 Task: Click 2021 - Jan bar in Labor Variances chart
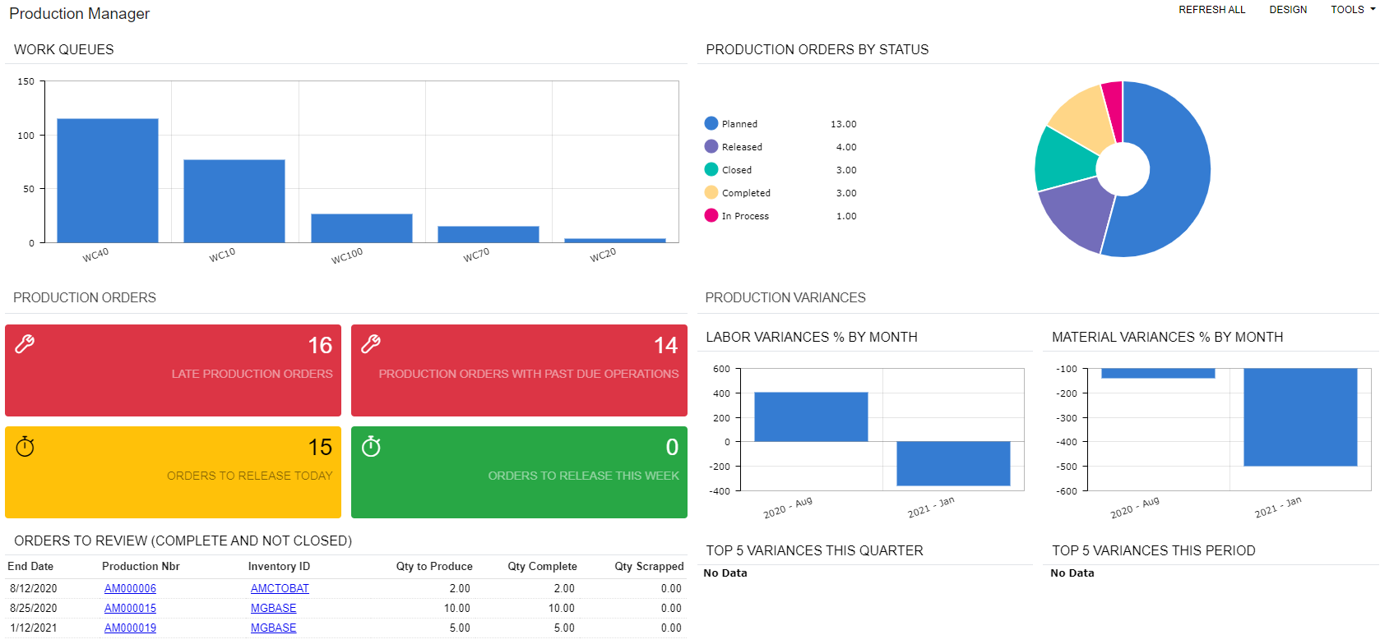coord(953,463)
